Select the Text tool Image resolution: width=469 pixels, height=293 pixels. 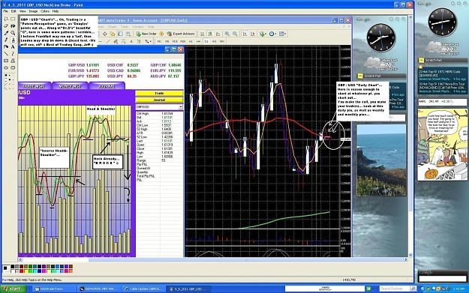point(13,47)
